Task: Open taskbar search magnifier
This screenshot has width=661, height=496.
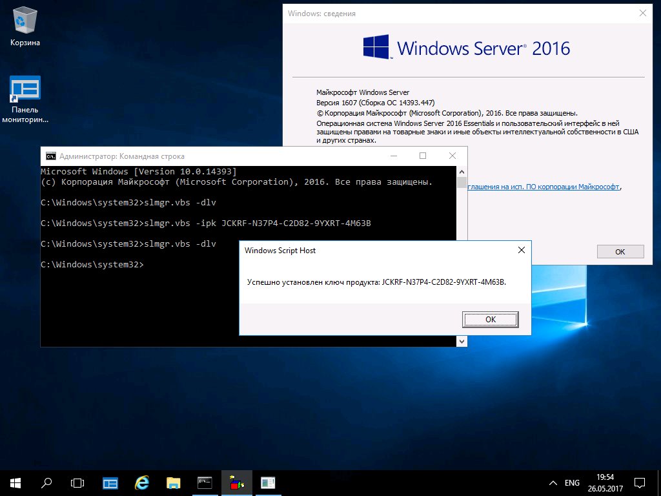Action: 46,483
